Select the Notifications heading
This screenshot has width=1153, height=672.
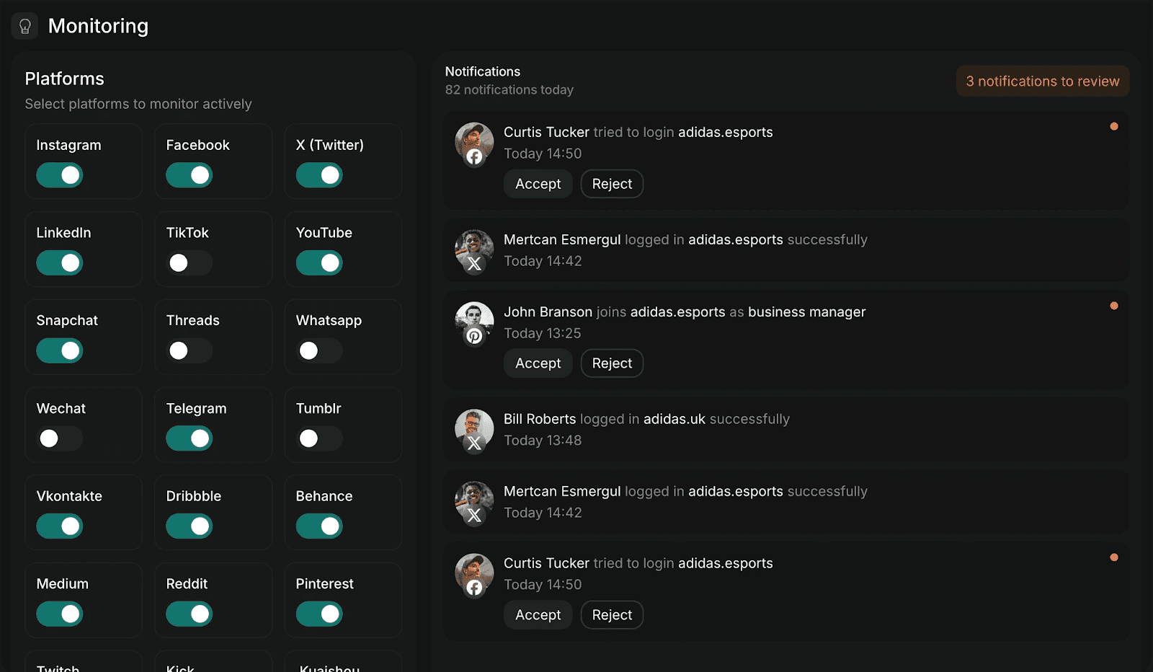coord(483,71)
